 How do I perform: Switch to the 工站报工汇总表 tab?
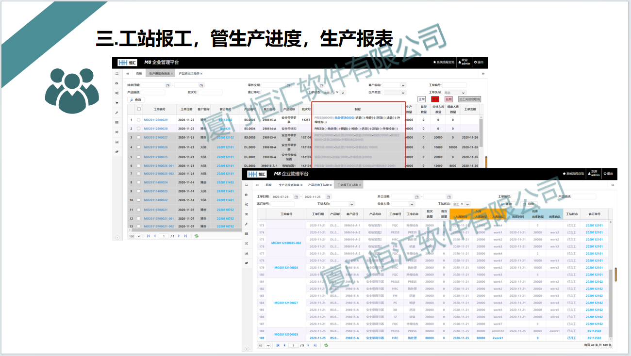coord(348,185)
